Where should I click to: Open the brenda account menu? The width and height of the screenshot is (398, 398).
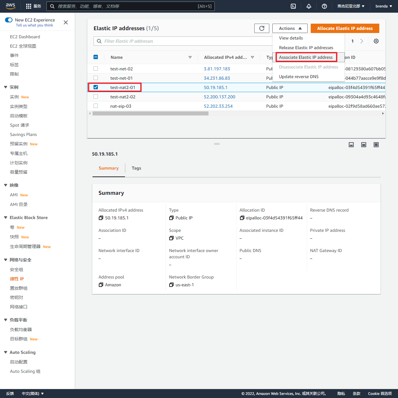click(384, 6)
